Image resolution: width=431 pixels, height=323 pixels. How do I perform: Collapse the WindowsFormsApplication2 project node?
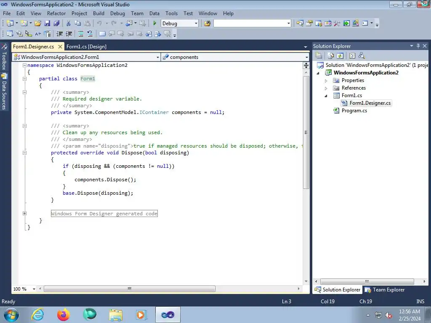pos(318,73)
